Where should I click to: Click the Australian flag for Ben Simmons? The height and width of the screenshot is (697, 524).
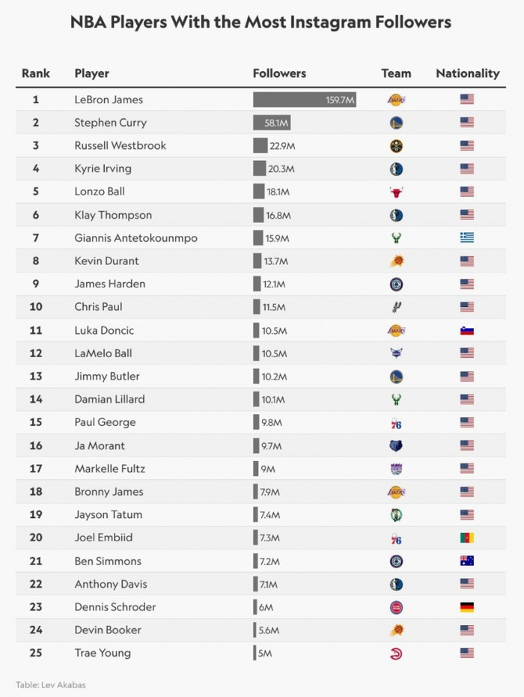click(x=467, y=561)
